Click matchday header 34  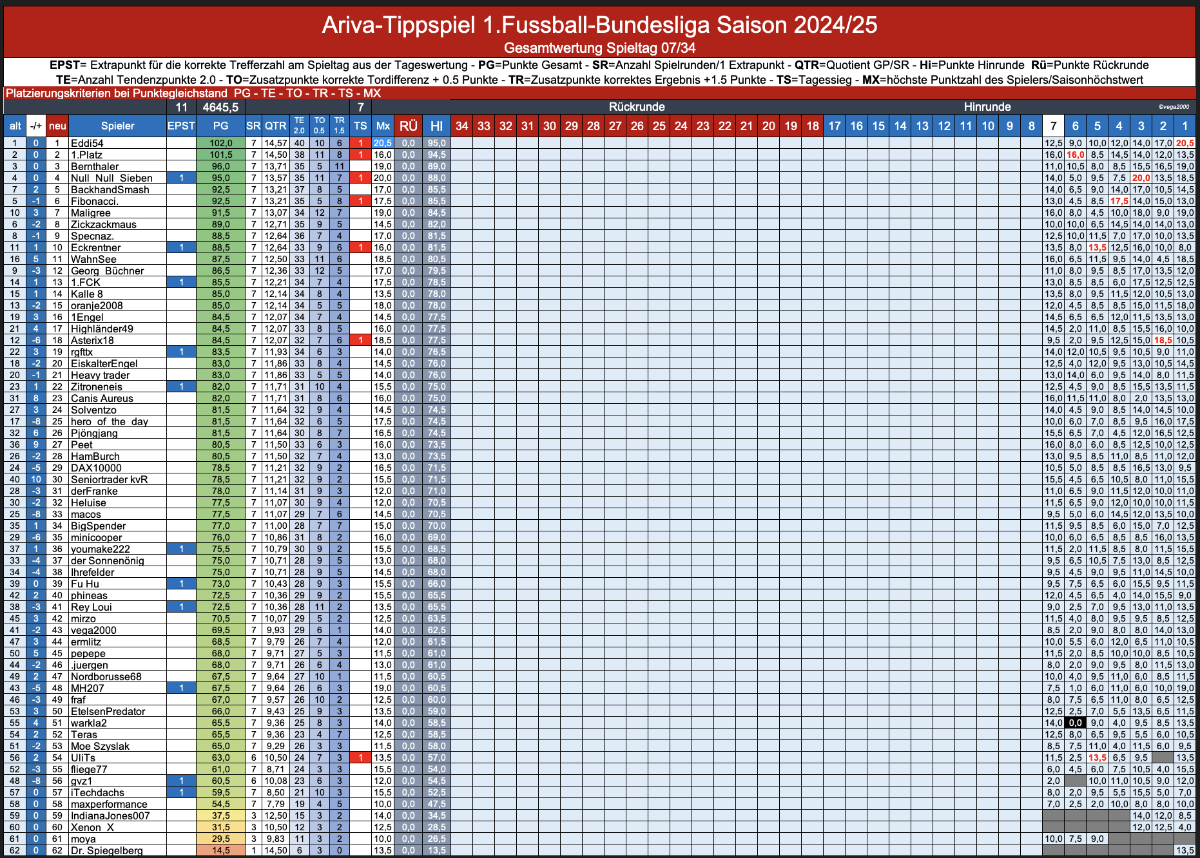tap(462, 126)
